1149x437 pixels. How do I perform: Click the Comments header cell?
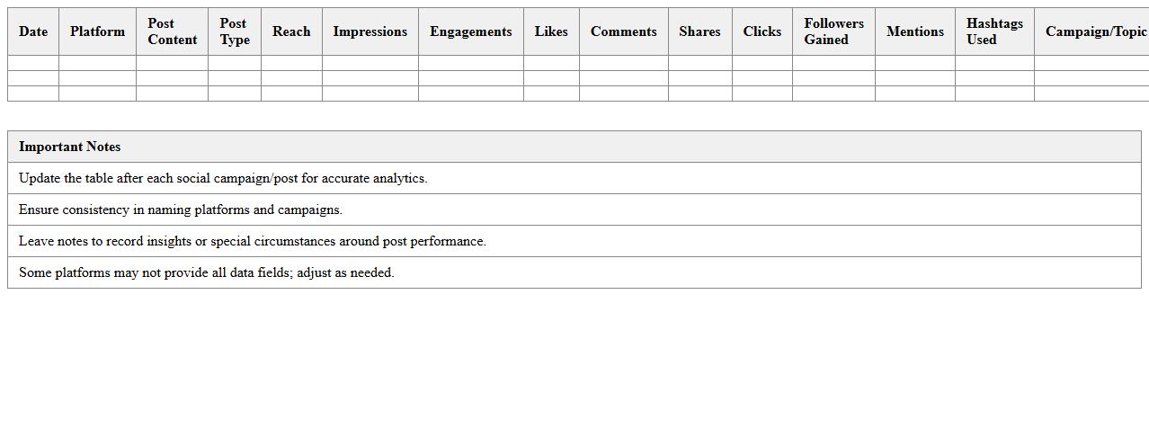[x=623, y=31]
